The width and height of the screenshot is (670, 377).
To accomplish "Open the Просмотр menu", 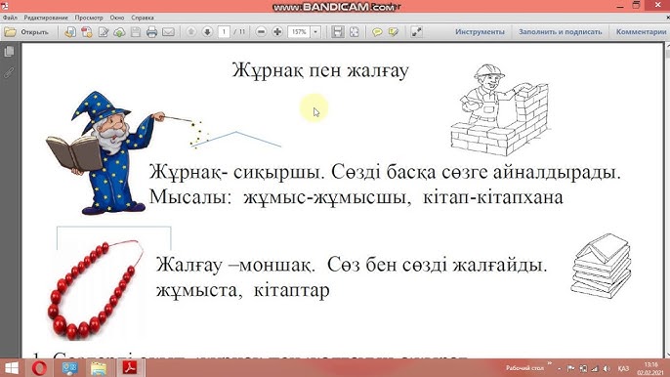I will (89, 18).
